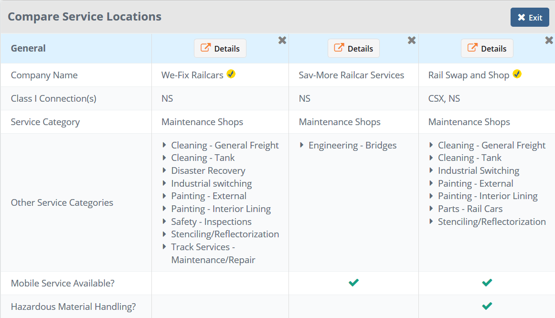Click the Company Name row label

(44, 75)
